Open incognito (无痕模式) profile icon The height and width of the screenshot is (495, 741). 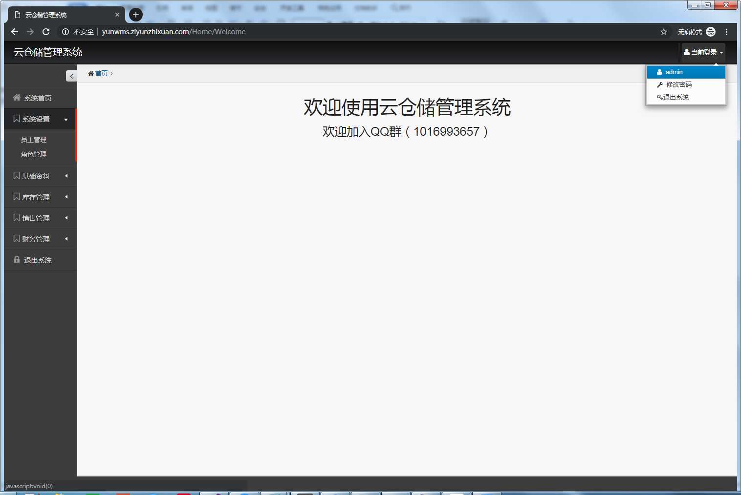click(x=711, y=32)
